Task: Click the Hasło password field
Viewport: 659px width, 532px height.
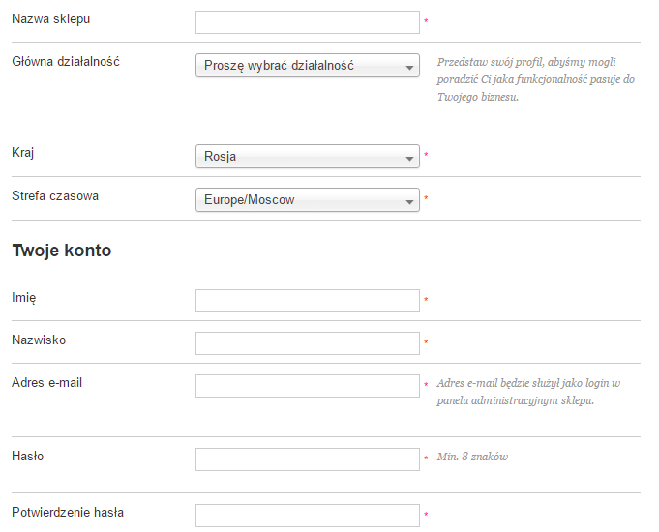Action: click(307, 459)
